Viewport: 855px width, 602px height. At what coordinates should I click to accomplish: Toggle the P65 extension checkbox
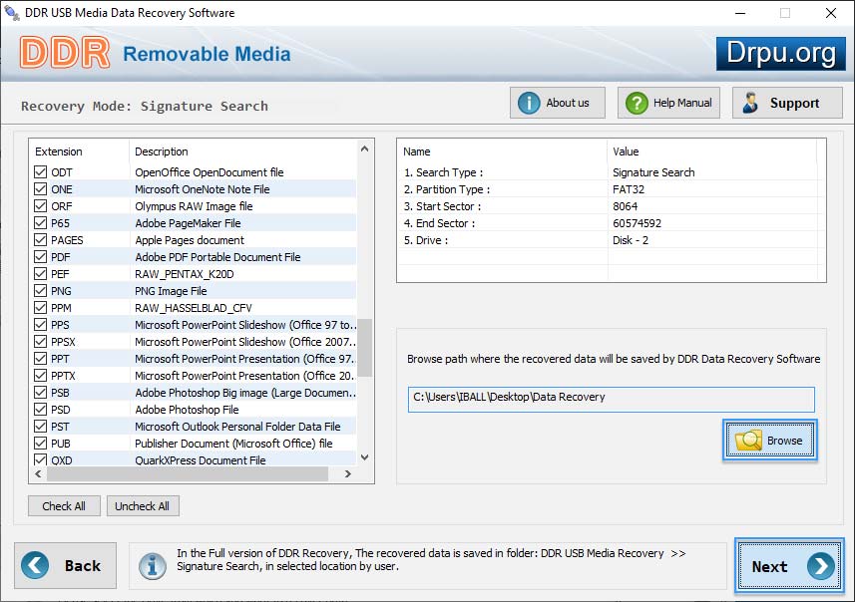pos(40,223)
